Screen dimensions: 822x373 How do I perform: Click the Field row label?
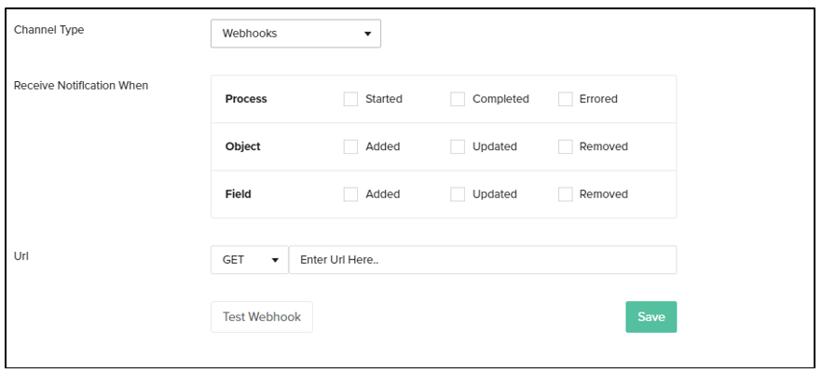tap(239, 194)
